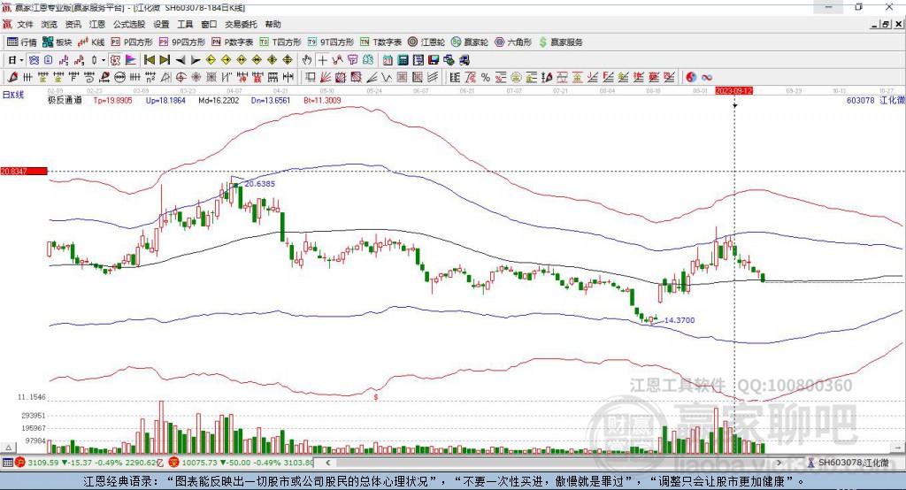Click the 日K线 chart label

(13, 95)
